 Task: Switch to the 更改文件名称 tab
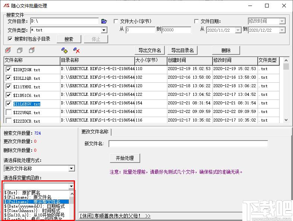point(95,132)
